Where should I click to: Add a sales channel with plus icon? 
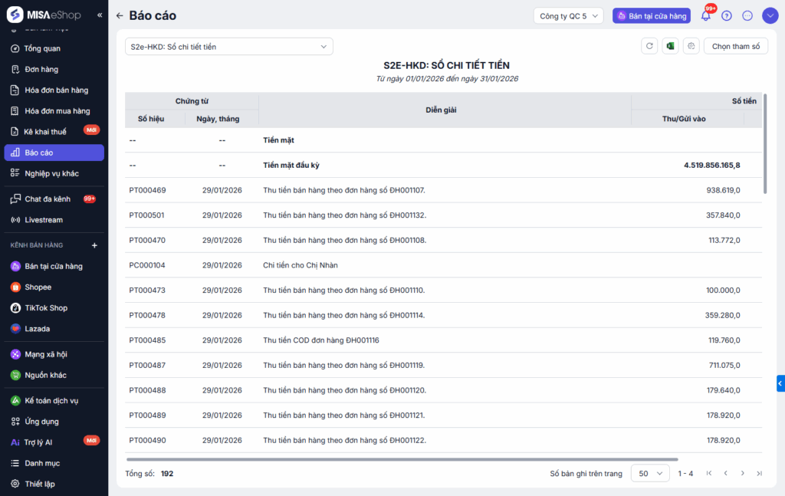pos(95,245)
